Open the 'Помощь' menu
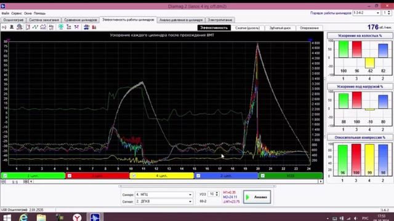This screenshot has width=394, height=221. 39,14
